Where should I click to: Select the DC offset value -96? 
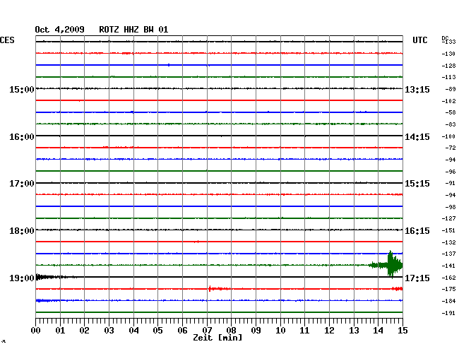pos(451,172)
